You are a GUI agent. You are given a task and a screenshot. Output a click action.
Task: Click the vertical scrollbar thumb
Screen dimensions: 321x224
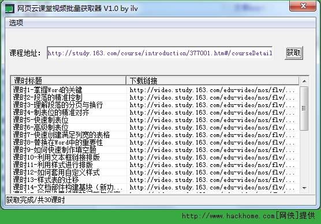coord(304,108)
